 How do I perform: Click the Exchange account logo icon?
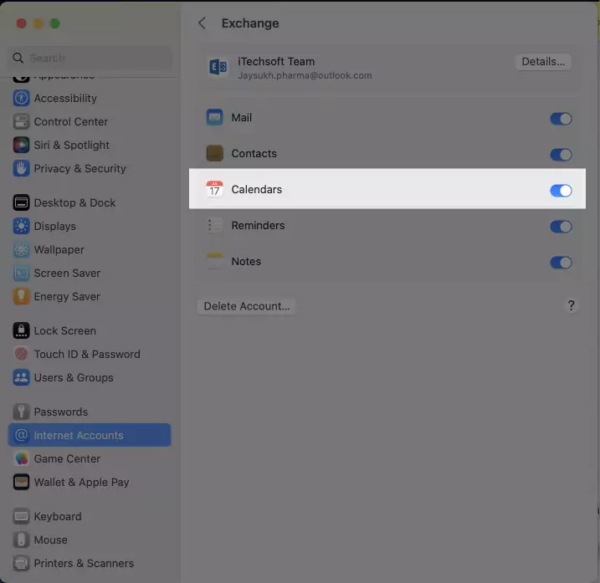[x=218, y=67]
